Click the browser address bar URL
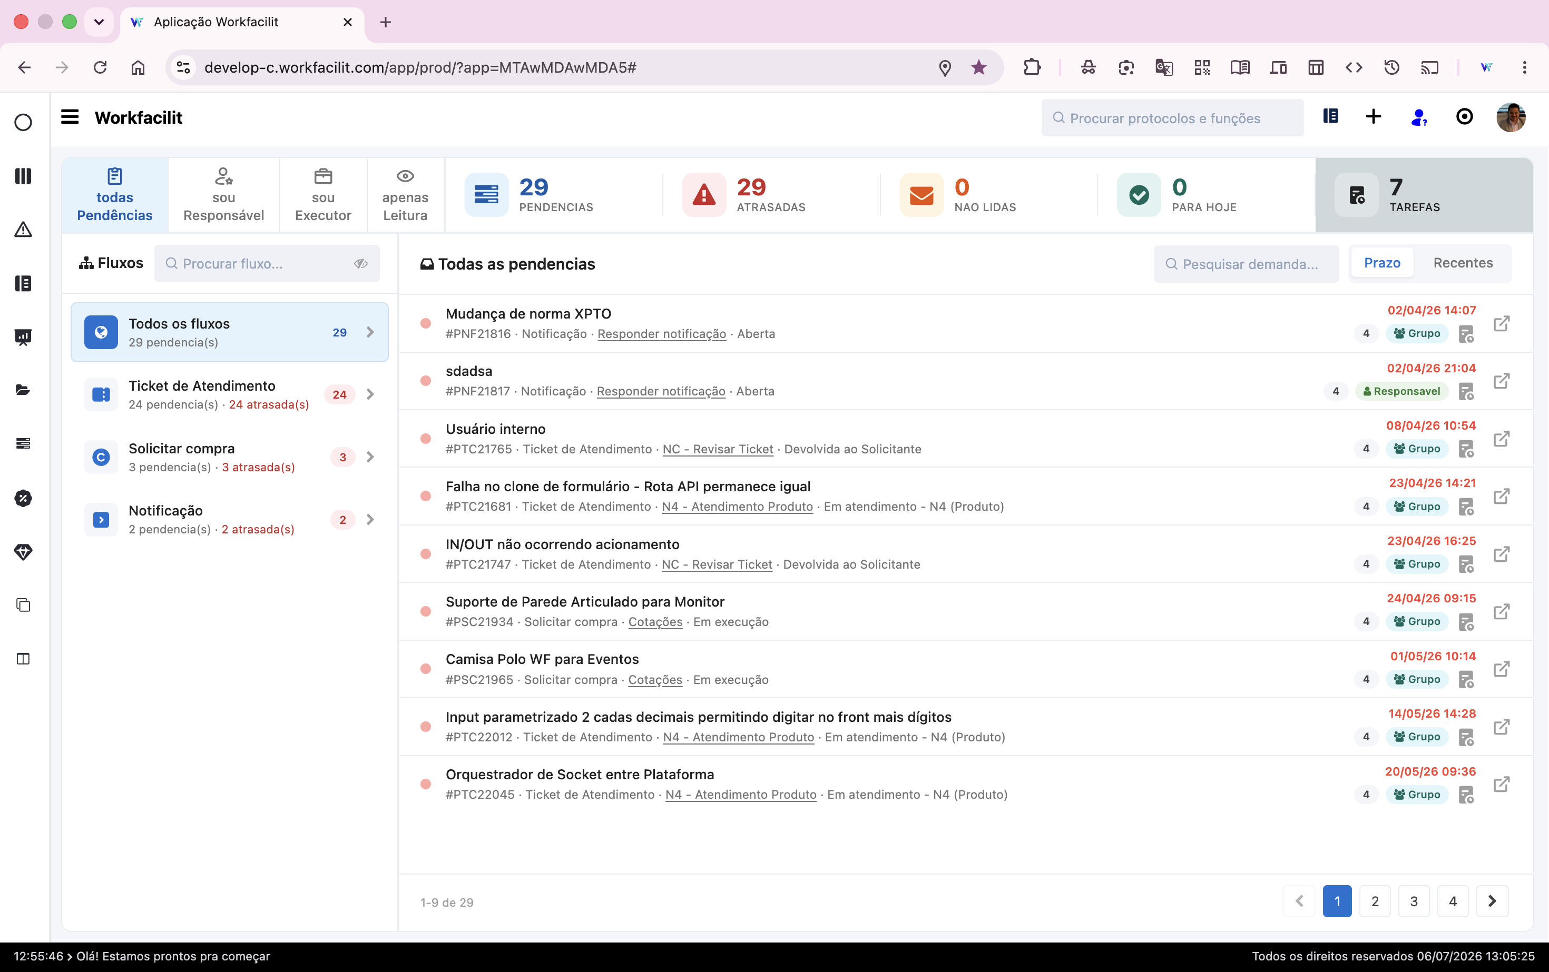The height and width of the screenshot is (972, 1549). (420, 67)
